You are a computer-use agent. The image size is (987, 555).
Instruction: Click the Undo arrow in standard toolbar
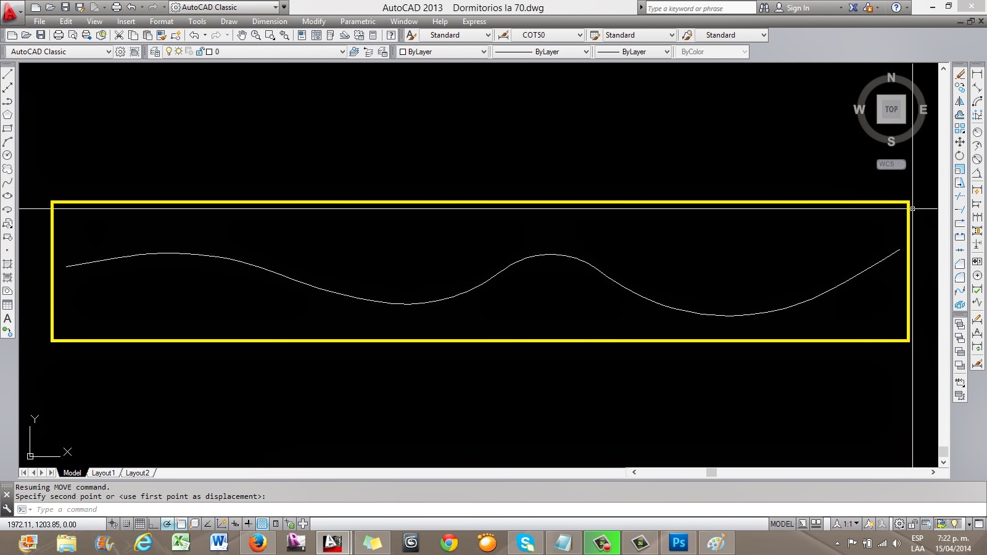tap(194, 35)
